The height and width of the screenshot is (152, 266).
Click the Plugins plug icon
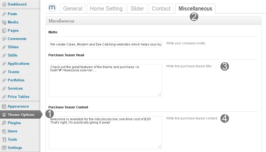4,123
